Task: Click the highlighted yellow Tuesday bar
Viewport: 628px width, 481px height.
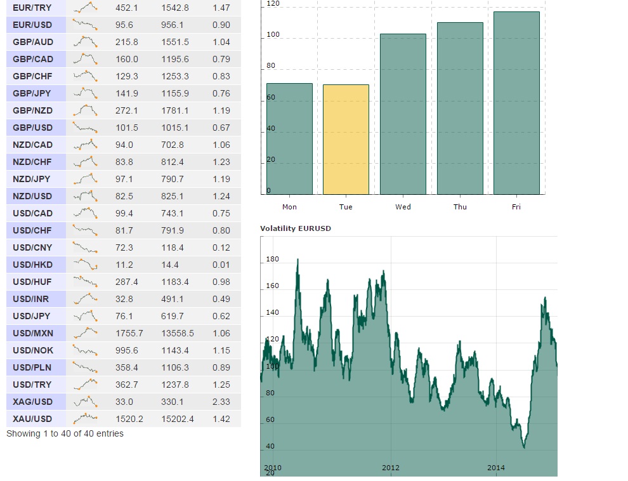Action: [346, 140]
